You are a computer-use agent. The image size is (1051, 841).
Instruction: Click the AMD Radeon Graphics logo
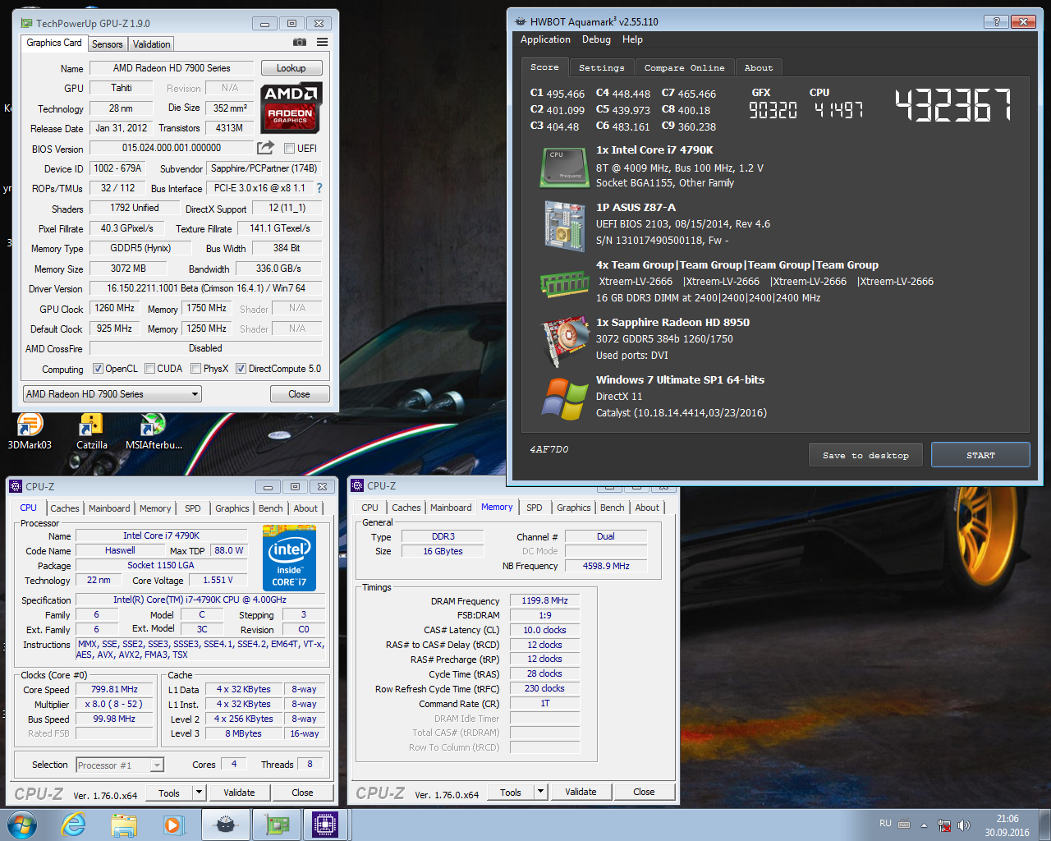pyautogui.click(x=291, y=108)
